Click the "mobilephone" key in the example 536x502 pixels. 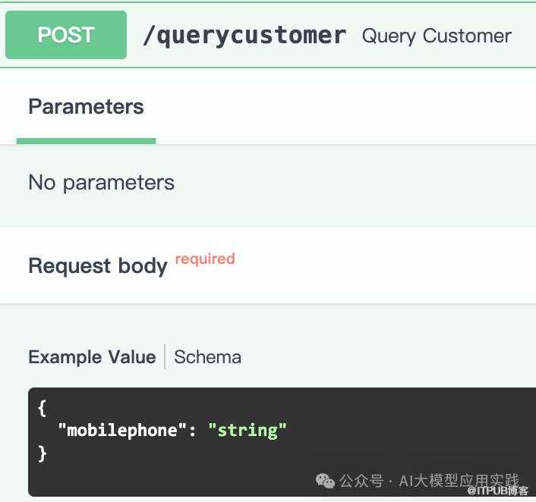pos(121,431)
